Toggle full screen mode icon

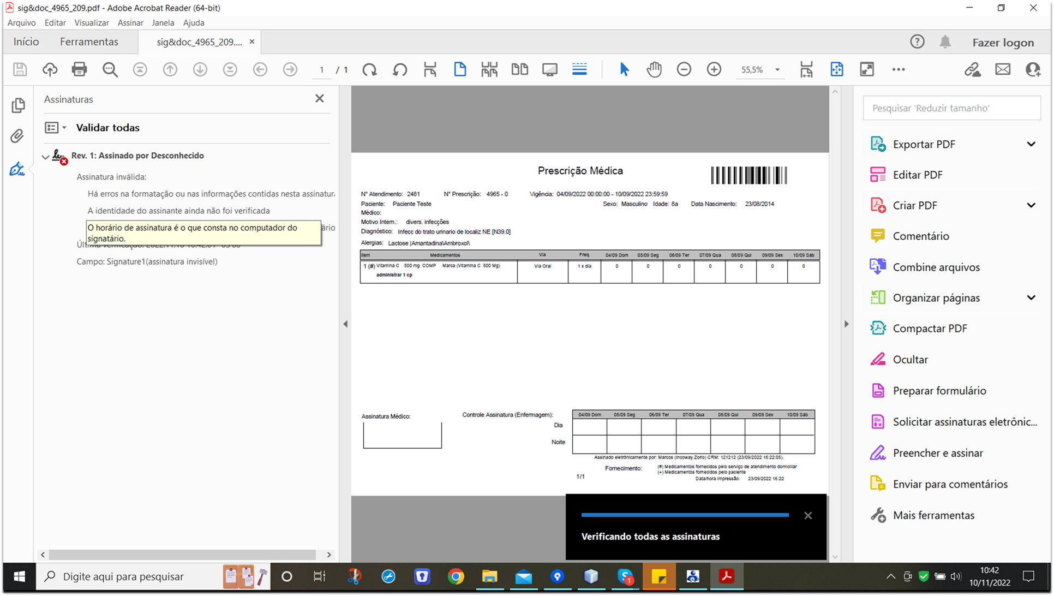pyautogui.click(x=866, y=69)
